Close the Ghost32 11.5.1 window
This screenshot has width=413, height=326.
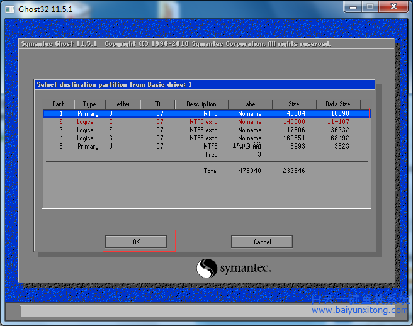tap(394, 7)
